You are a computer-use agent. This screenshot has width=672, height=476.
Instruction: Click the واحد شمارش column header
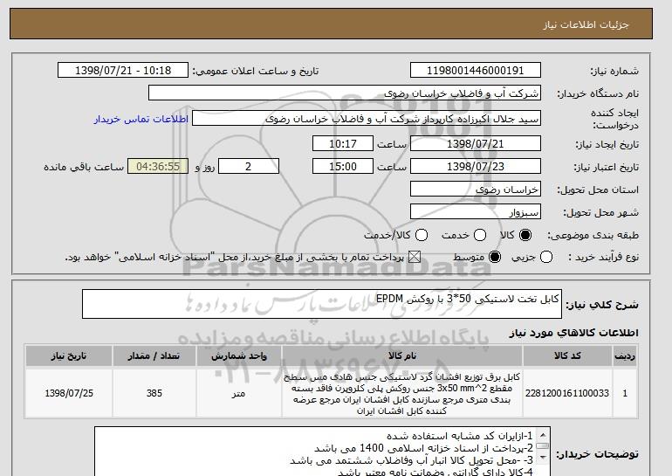pyautogui.click(x=239, y=356)
